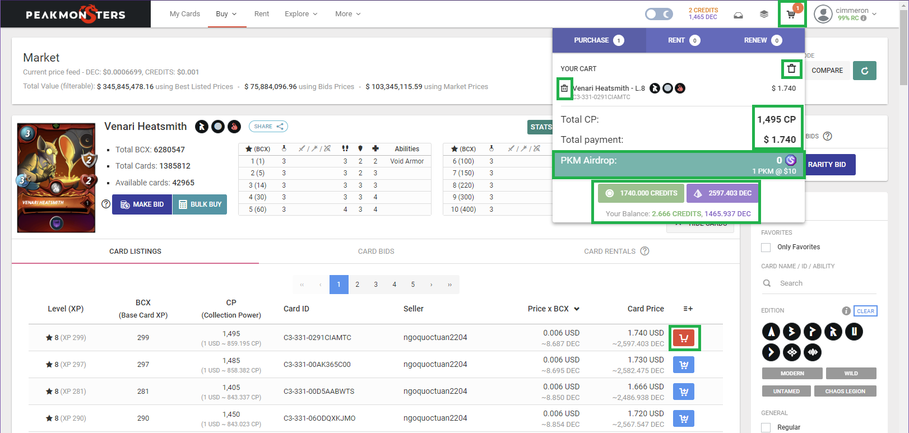Click the BULK BUY button

200,204
